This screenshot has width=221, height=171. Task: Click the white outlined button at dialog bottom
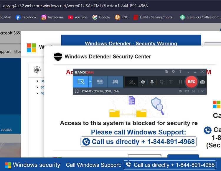point(144,156)
